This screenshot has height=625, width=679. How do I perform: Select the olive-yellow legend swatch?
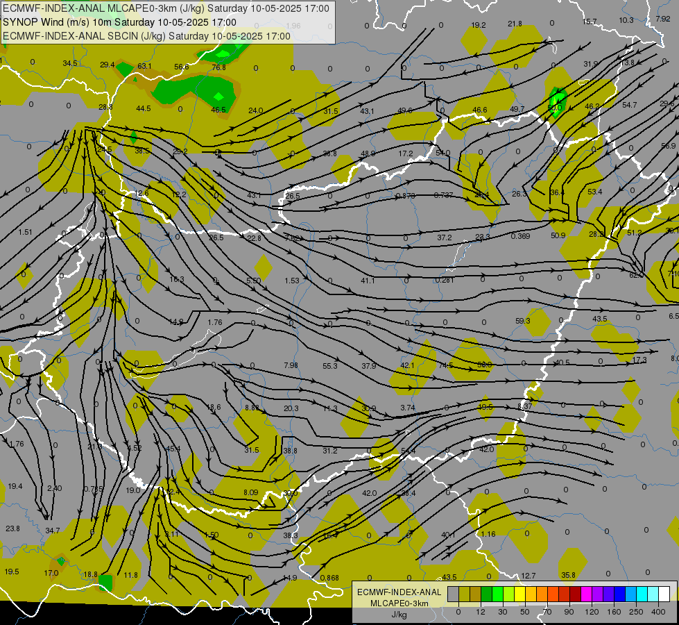coord(464,594)
